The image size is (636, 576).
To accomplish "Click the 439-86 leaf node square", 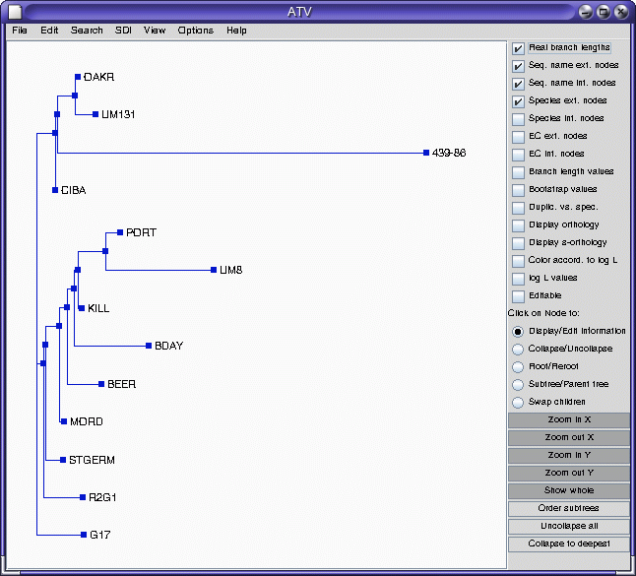I will 425,153.
